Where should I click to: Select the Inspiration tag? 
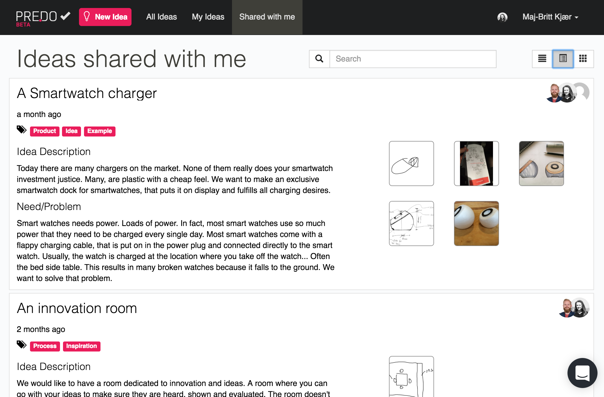tap(81, 346)
